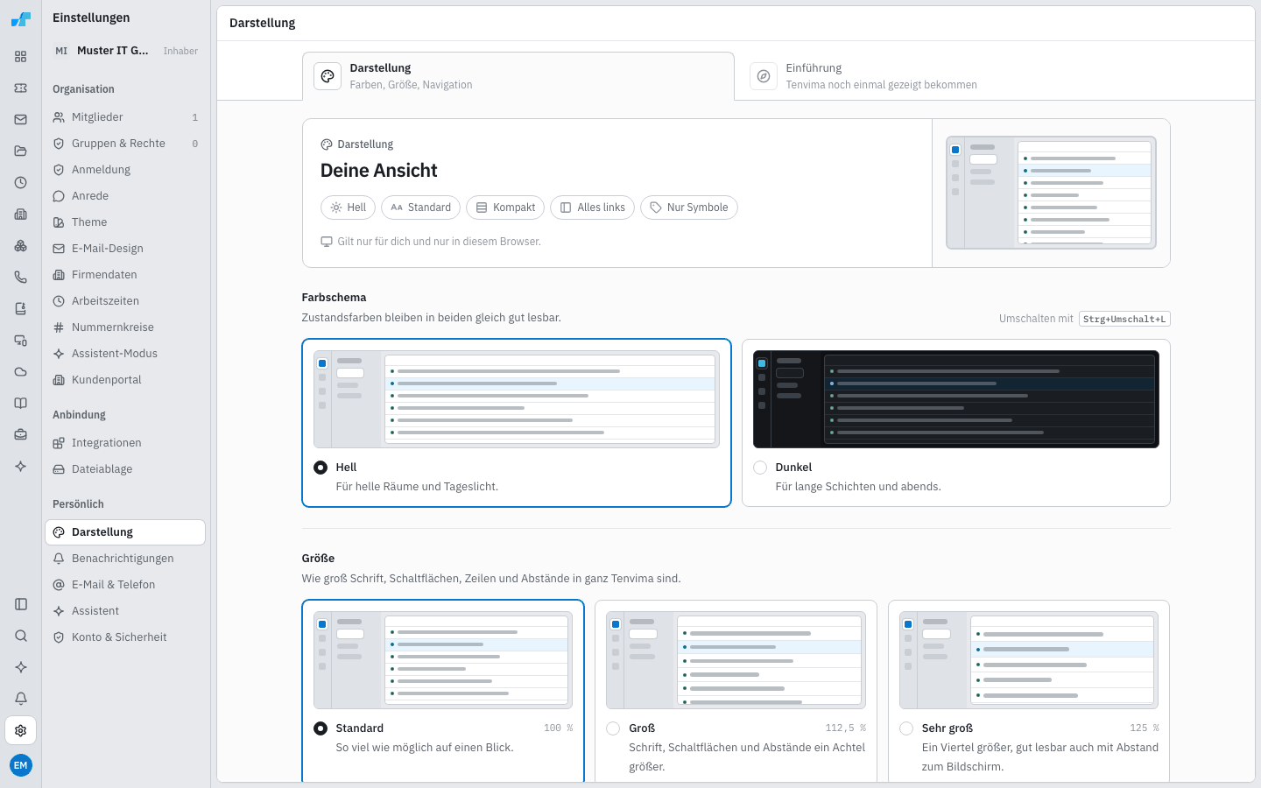
Task: Open Gruppen & Rechte in the sidebar
Action: (125, 144)
